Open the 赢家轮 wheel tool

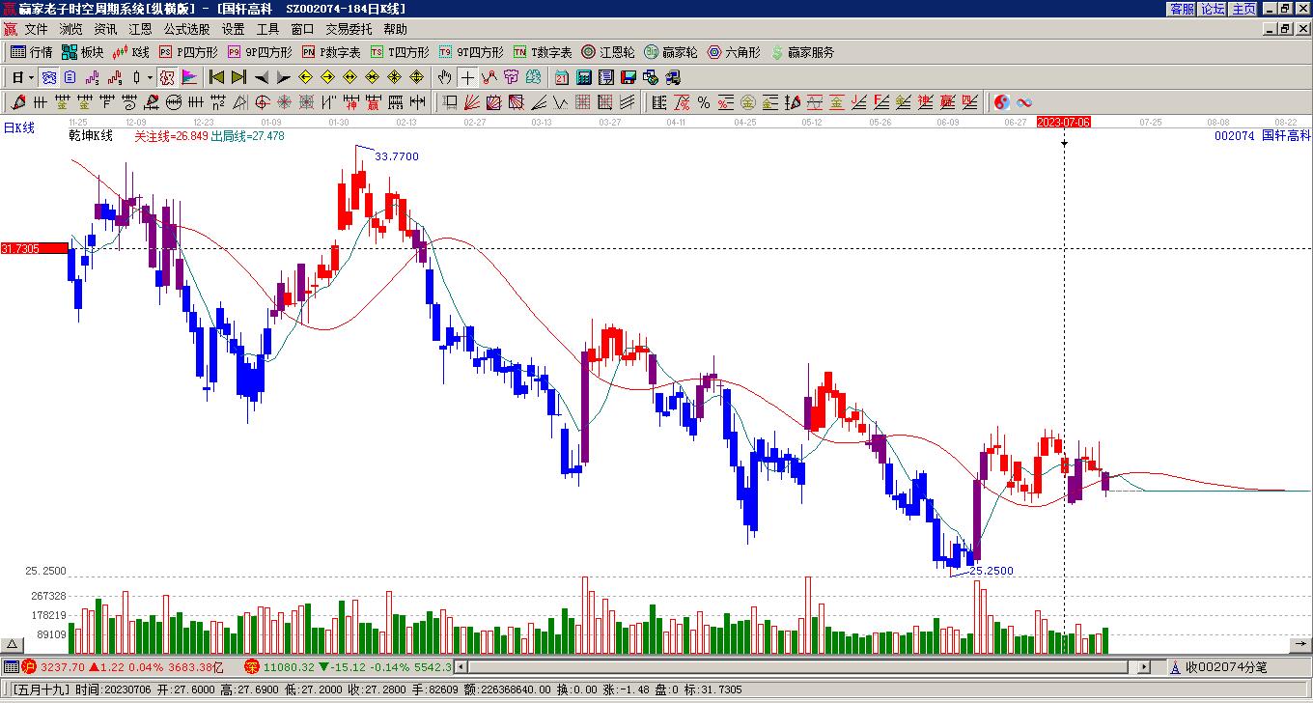coord(671,52)
